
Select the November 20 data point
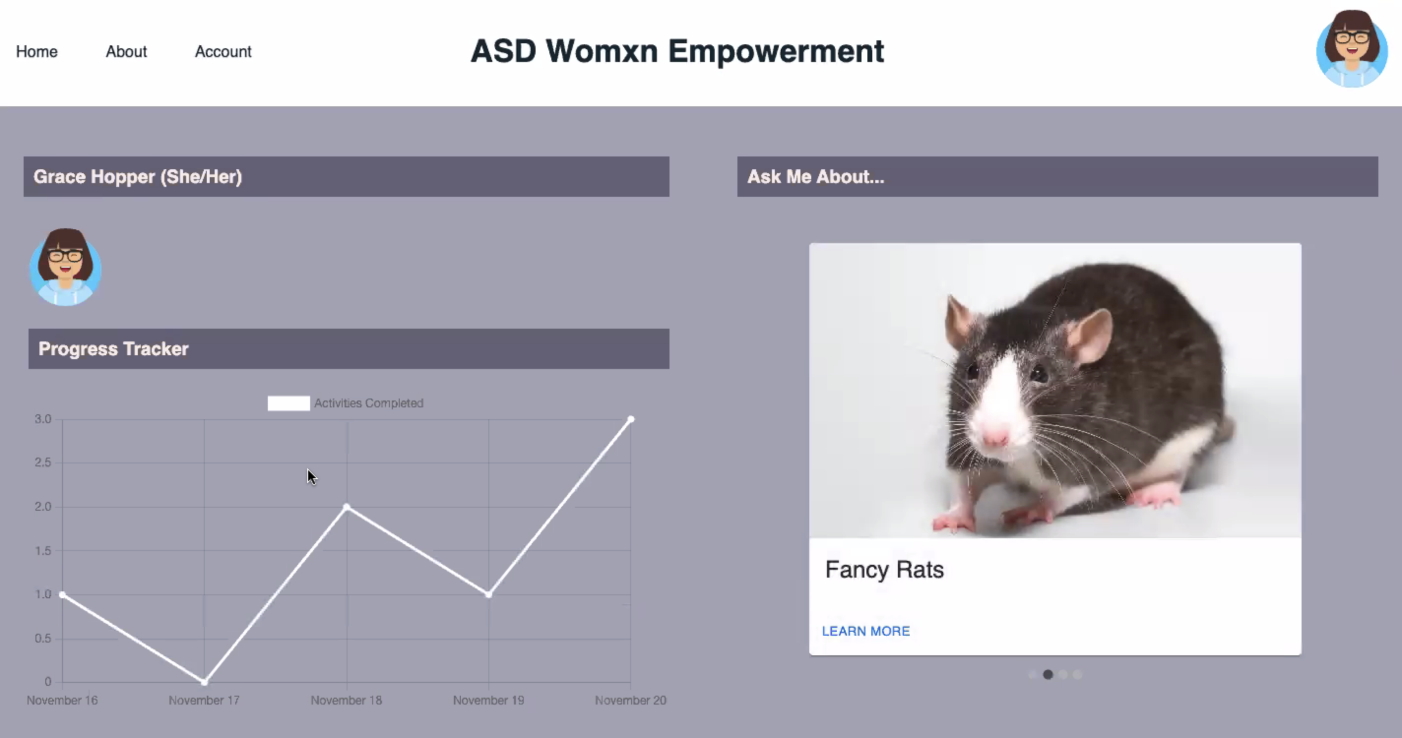(x=631, y=419)
